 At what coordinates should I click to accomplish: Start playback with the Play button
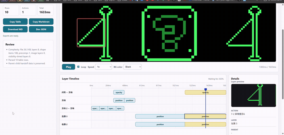68,67
